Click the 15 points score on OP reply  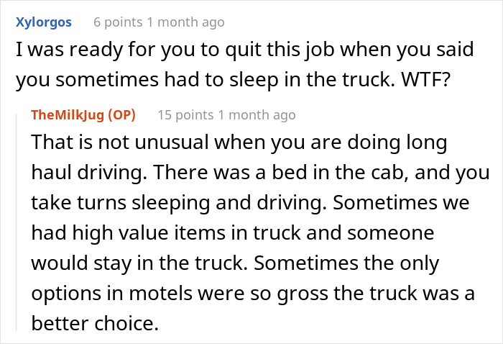point(185,115)
